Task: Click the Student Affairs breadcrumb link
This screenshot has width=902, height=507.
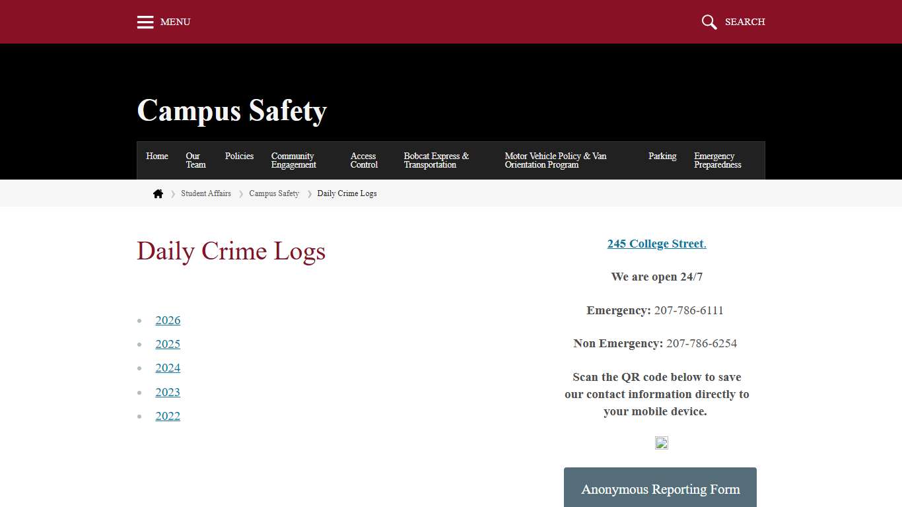Action: pyautogui.click(x=206, y=193)
